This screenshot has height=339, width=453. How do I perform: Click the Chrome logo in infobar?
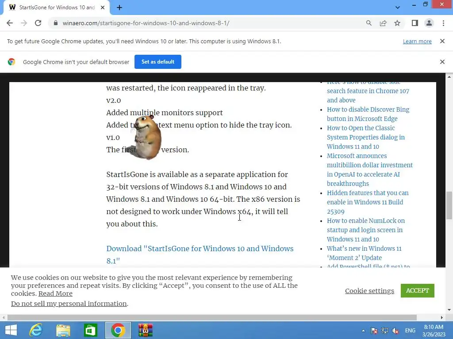point(11,62)
